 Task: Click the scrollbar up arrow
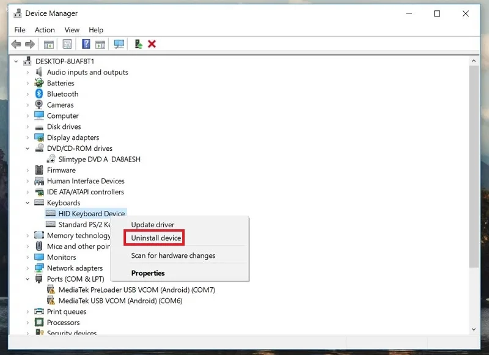coord(474,61)
